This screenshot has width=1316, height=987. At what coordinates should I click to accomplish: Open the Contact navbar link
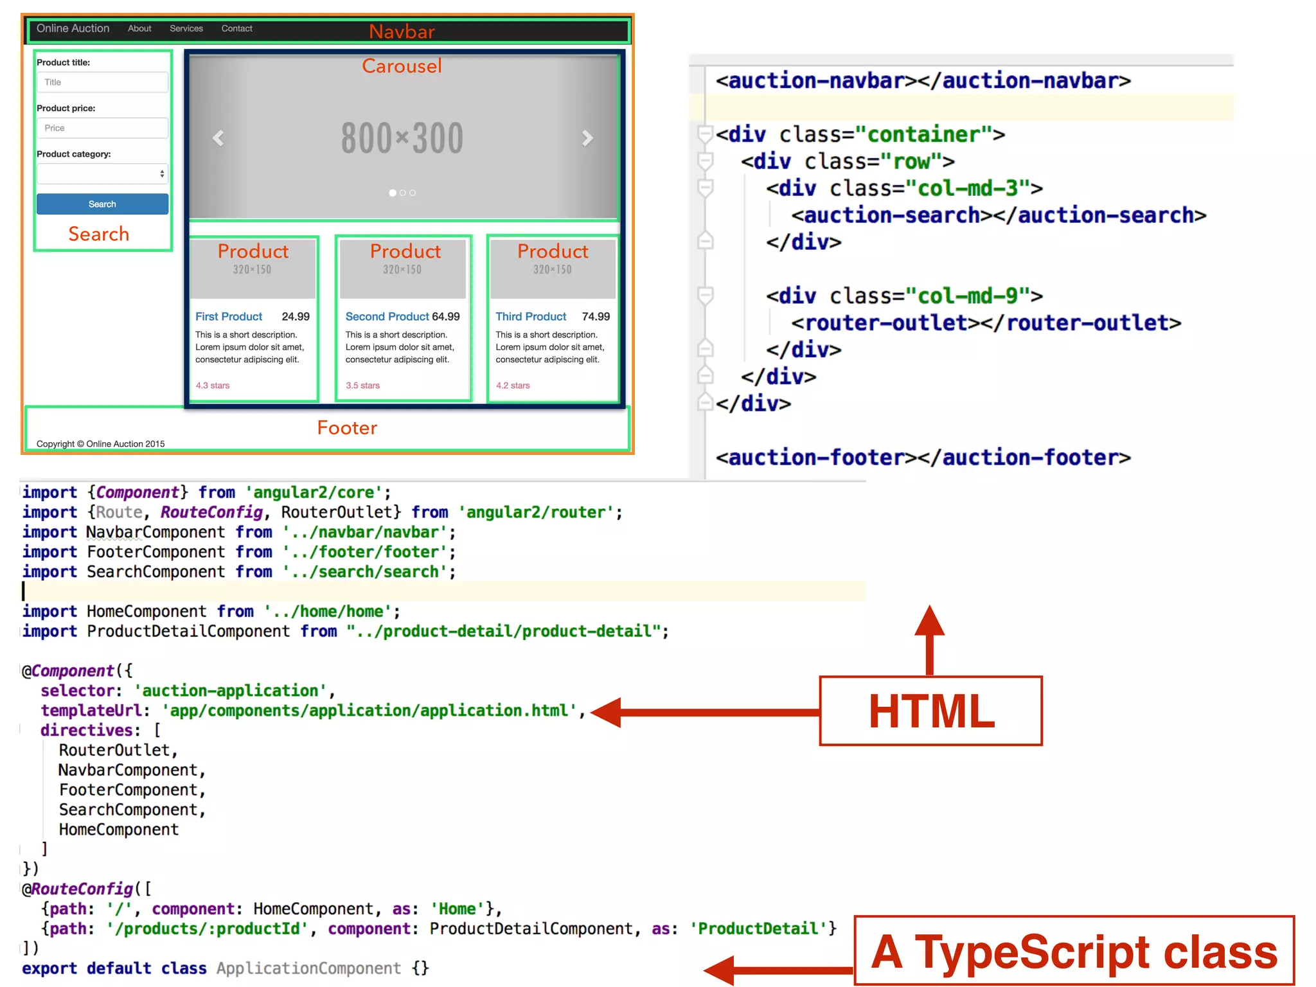click(x=236, y=28)
